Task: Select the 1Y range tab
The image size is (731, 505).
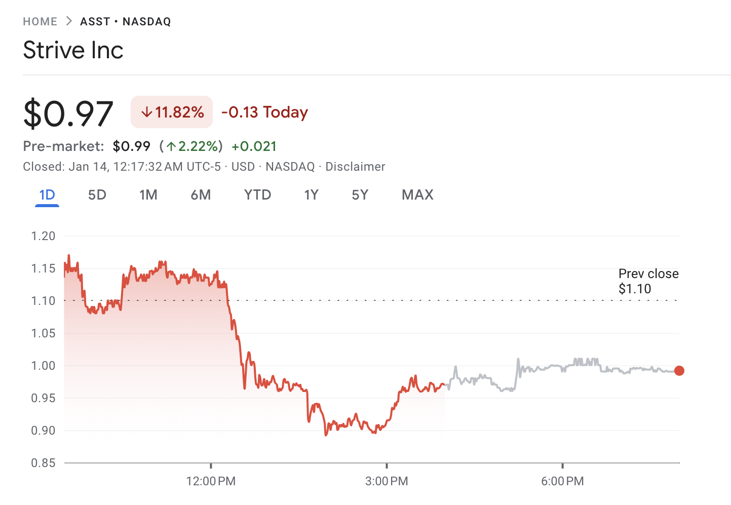Action: pyautogui.click(x=311, y=195)
